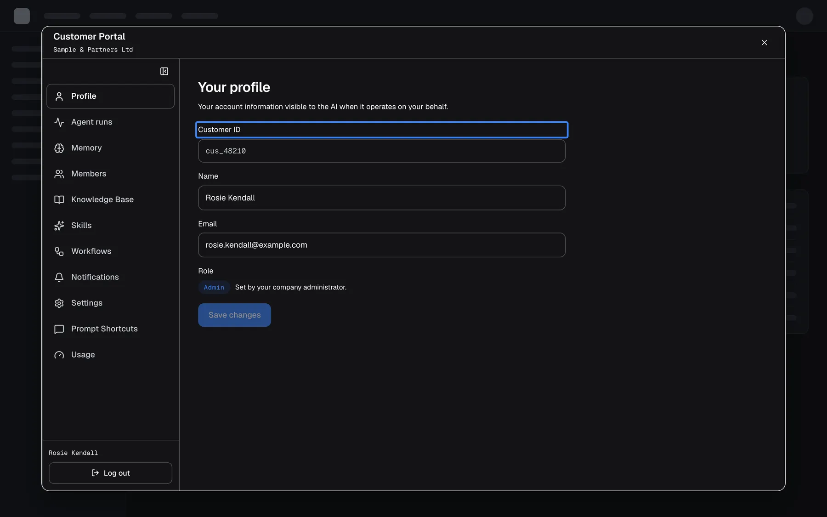Open the Agent runs section
This screenshot has width=827, height=517.
pyautogui.click(x=110, y=122)
